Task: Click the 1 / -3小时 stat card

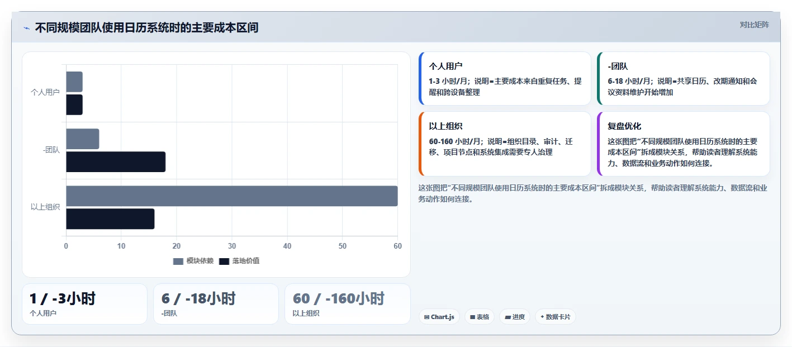Action: pyautogui.click(x=84, y=304)
